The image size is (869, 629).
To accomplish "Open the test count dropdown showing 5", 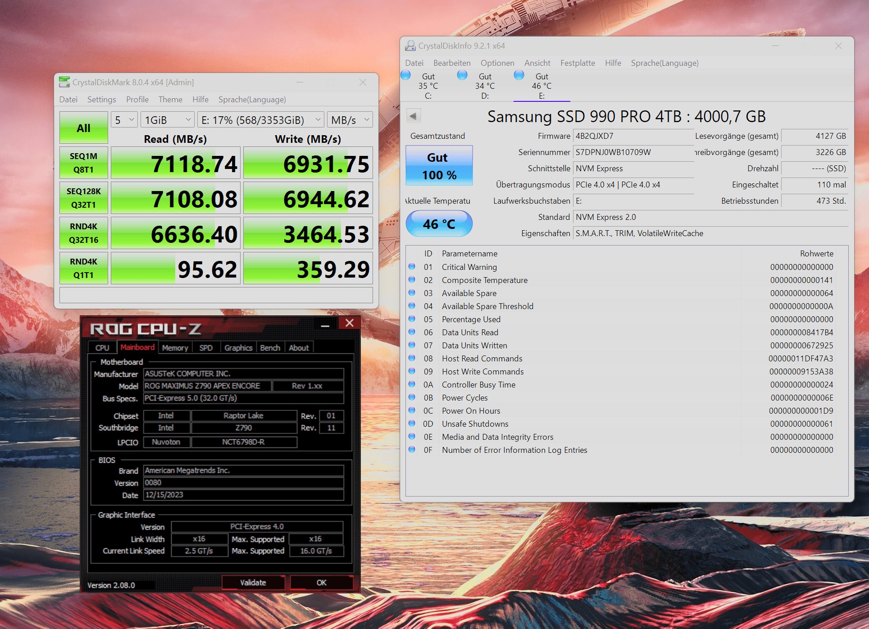I will (x=124, y=120).
